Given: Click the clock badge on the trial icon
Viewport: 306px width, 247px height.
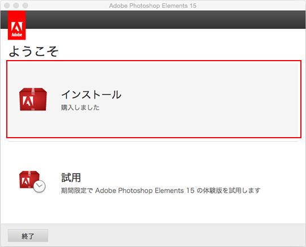Looking at the screenshot, I should [39, 186].
